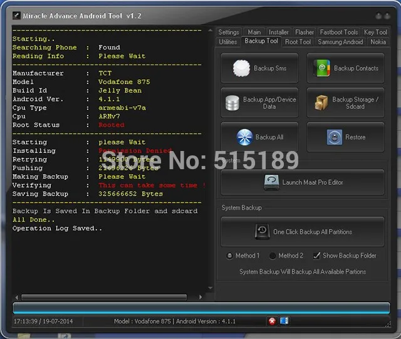The height and width of the screenshot is (339, 401).
Task: Click the Backup Sms cloud icon
Action: (241, 68)
